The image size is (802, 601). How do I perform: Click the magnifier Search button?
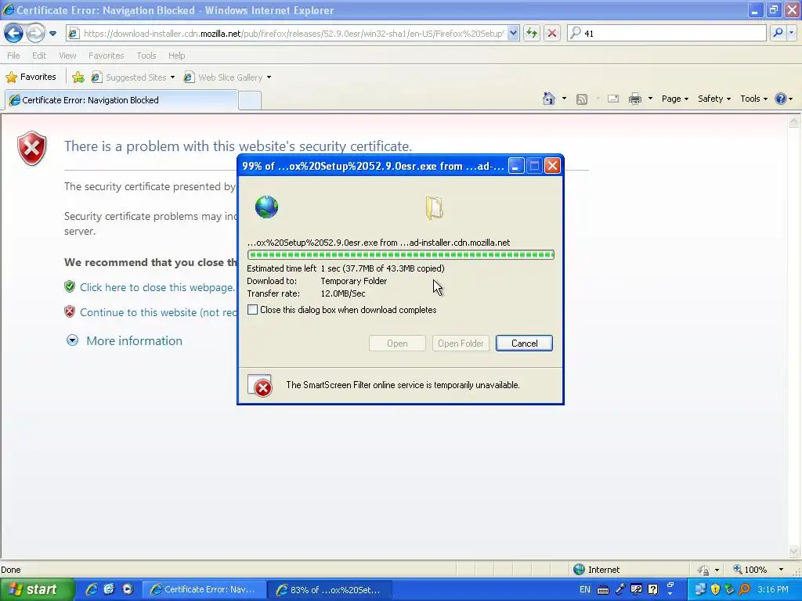point(778,33)
